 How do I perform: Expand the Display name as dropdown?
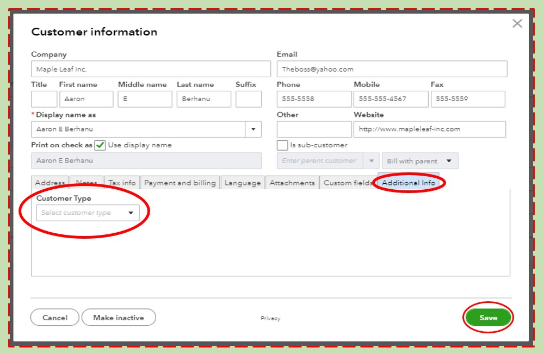(253, 129)
